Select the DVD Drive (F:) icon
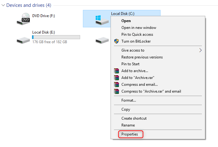 23,19
